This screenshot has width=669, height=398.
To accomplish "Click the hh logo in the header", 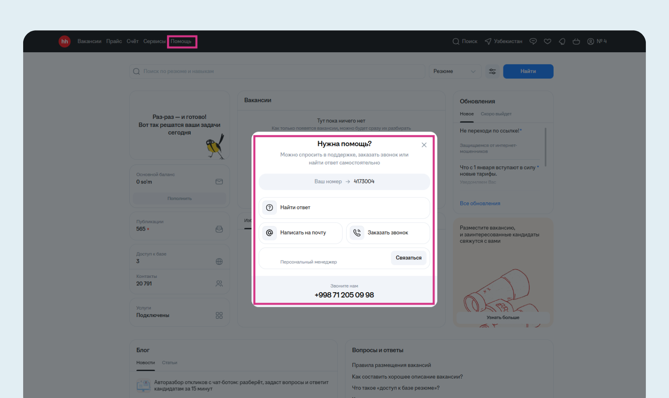I will click(x=64, y=41).
